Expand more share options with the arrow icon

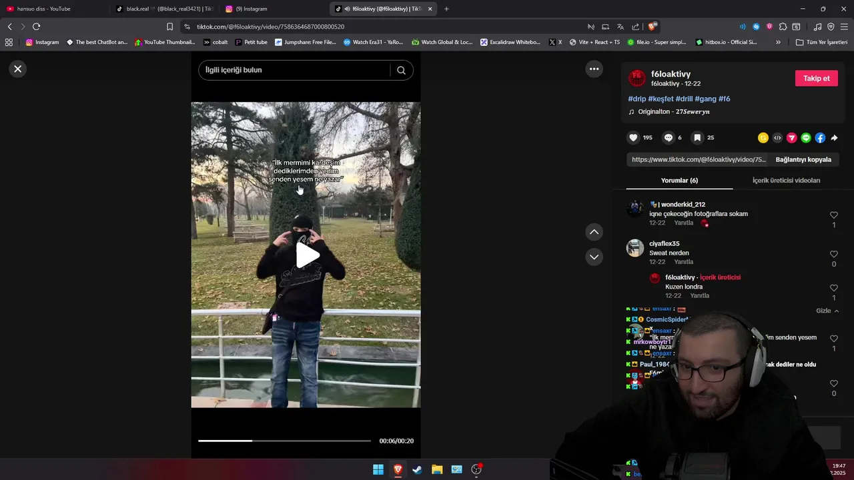[x=834, y=138]
